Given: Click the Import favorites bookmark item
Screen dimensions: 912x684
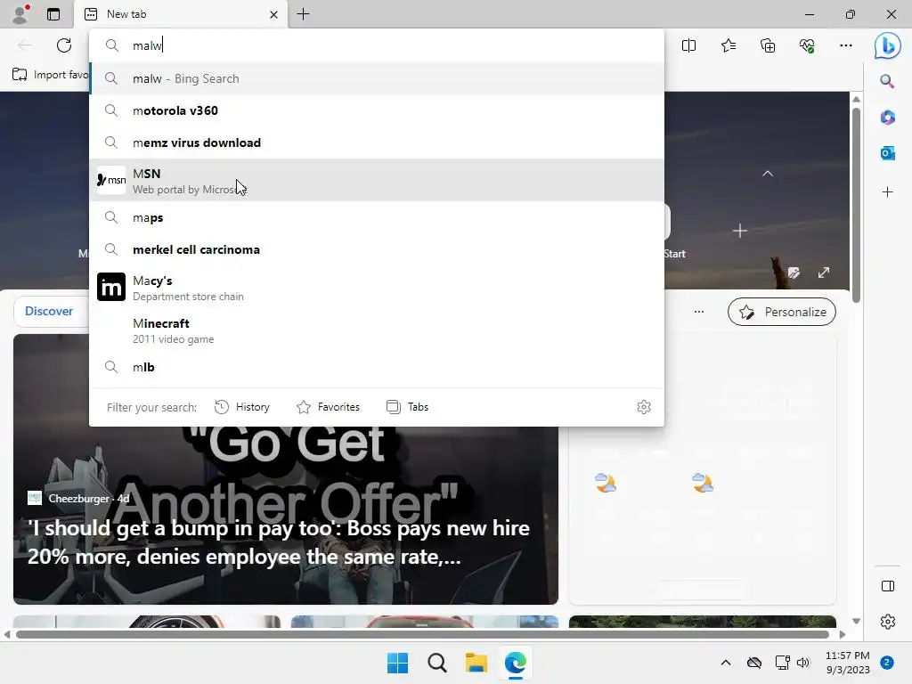Looking at the screenshot, I should [50, 75].
